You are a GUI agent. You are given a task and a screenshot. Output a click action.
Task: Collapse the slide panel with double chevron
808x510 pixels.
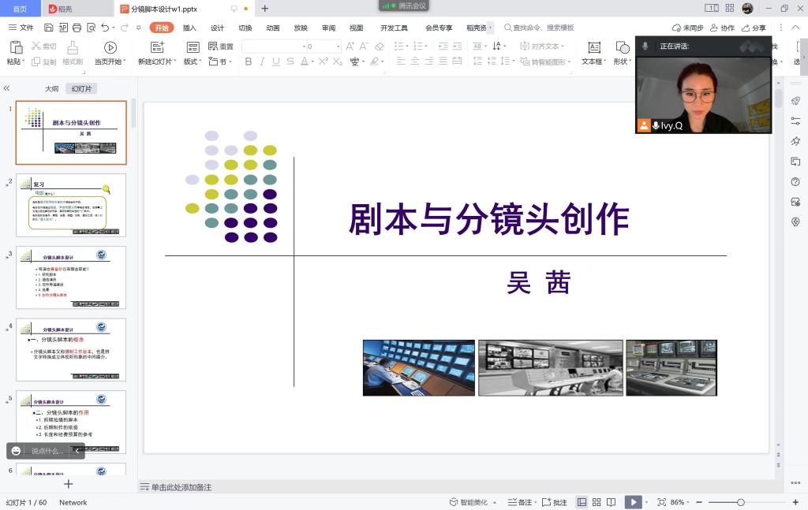coord(6,89)
